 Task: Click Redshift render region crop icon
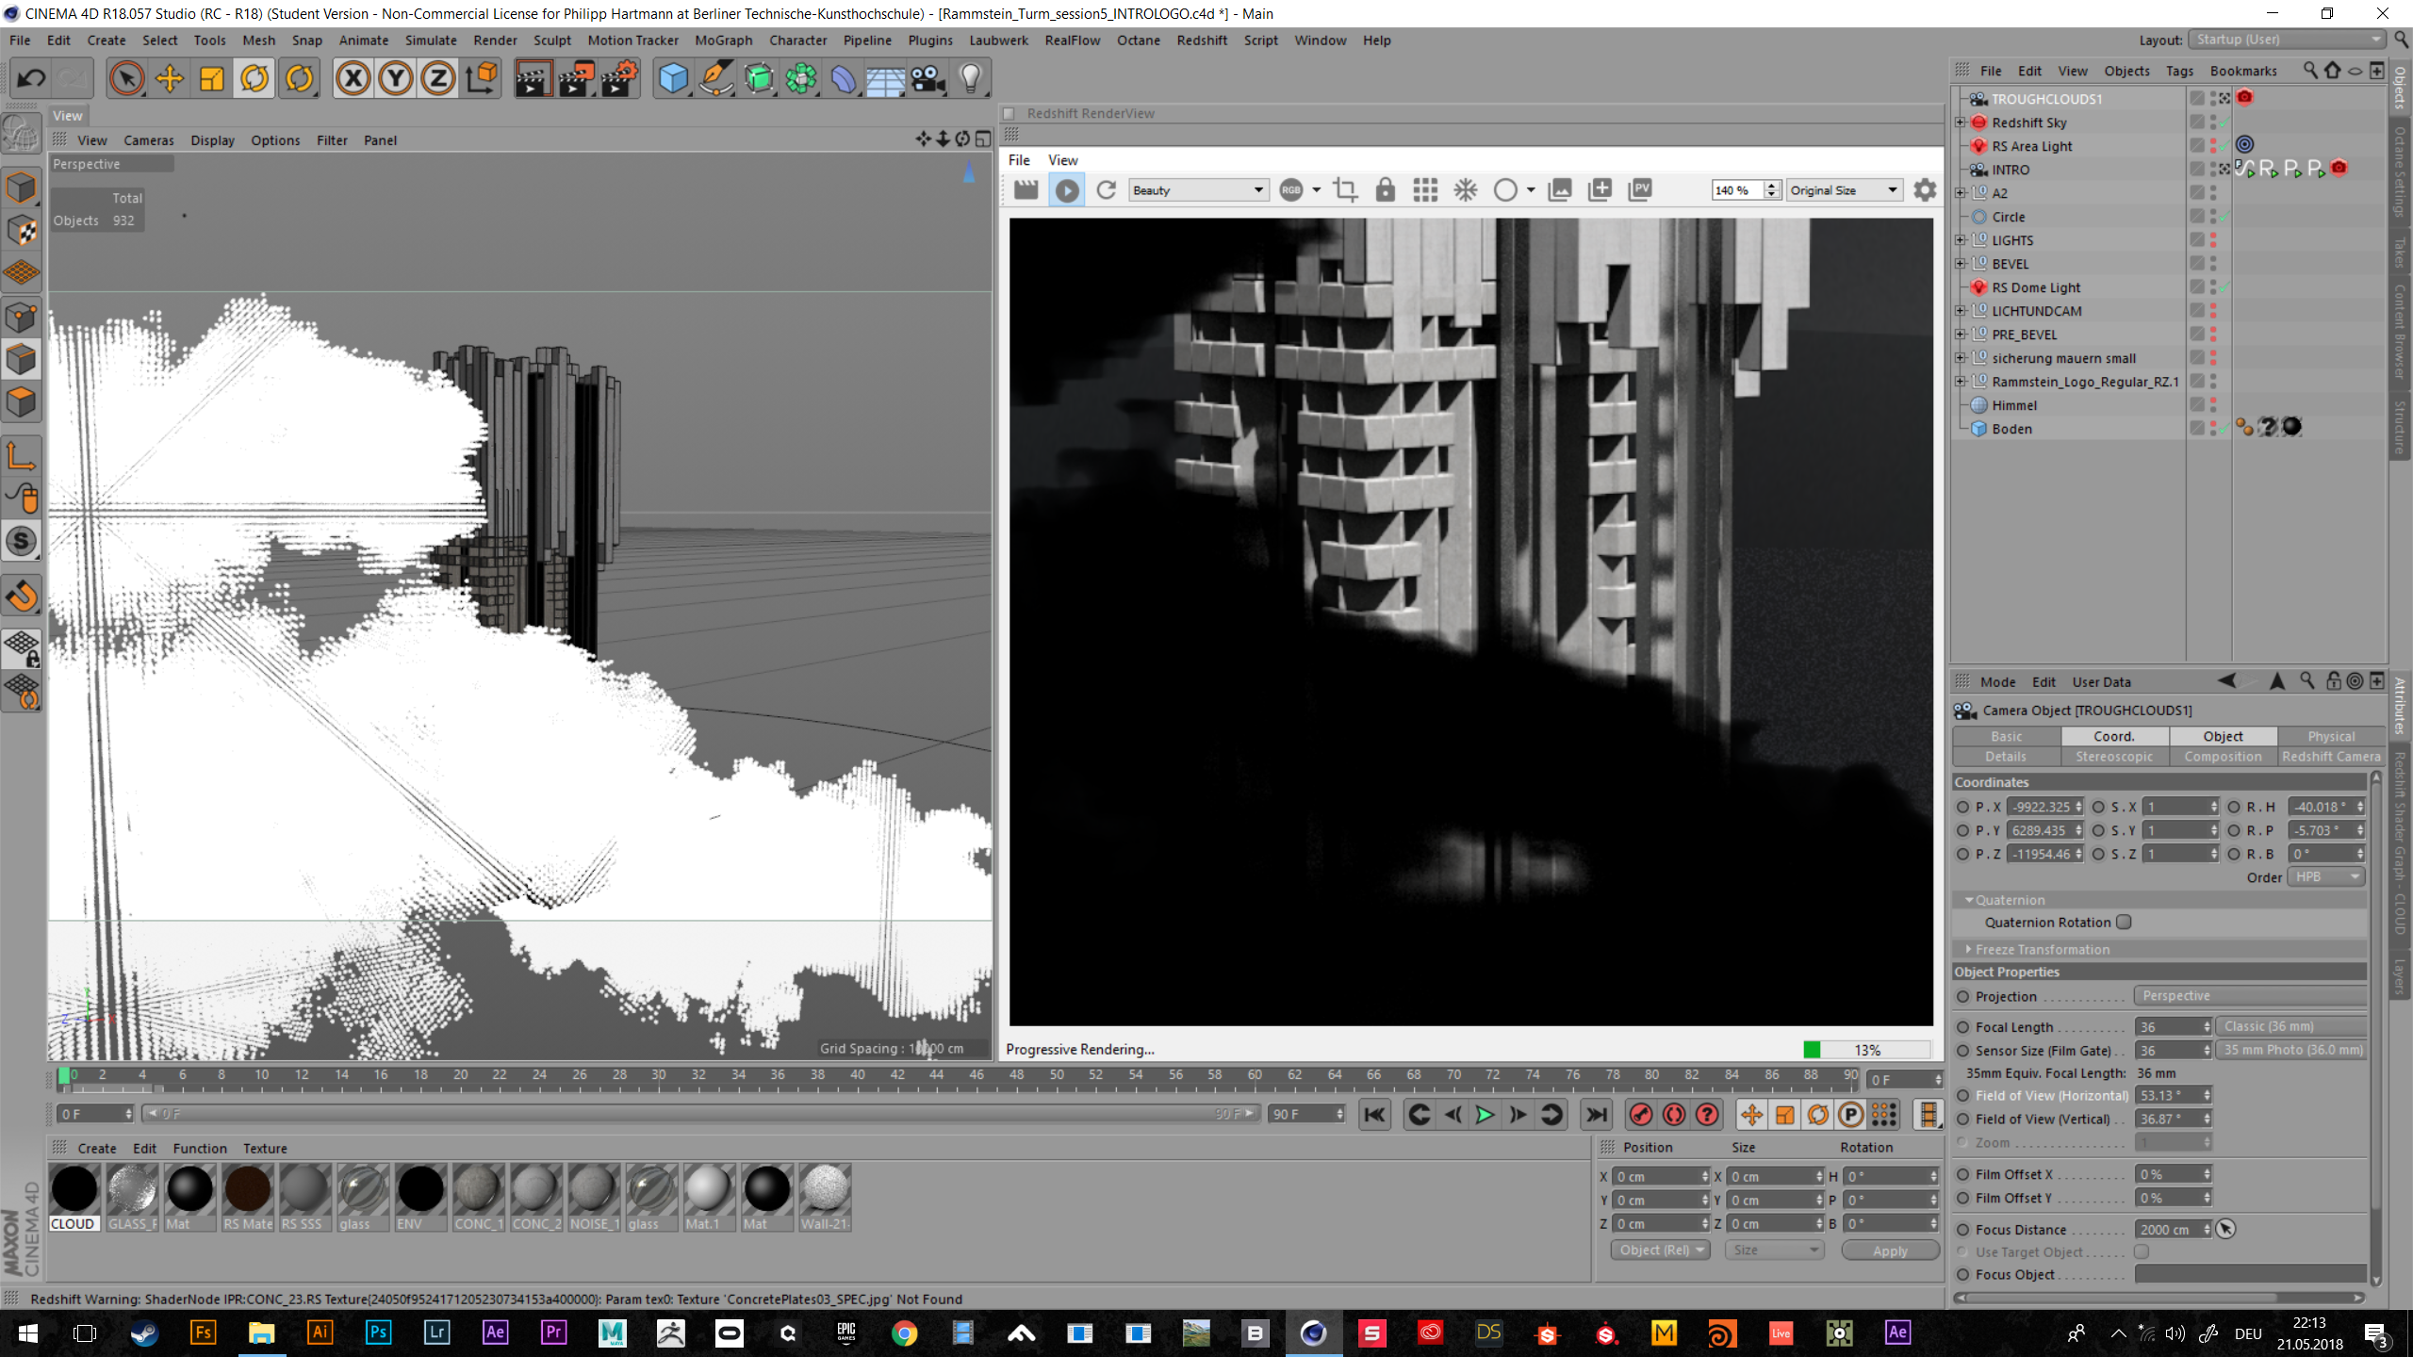pyautogui.click(x=1345, y=190)
